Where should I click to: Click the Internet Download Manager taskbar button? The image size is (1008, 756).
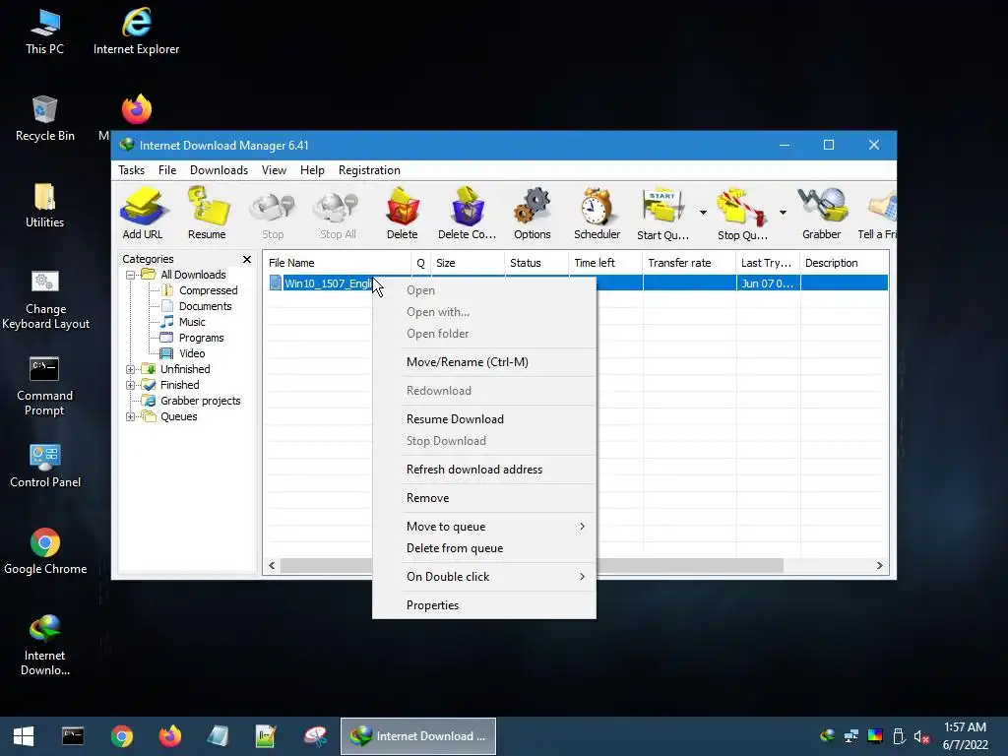click(x=418, y=736)
